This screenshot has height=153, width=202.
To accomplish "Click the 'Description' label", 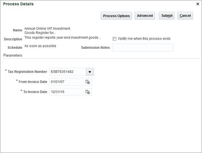I will 13,39.
